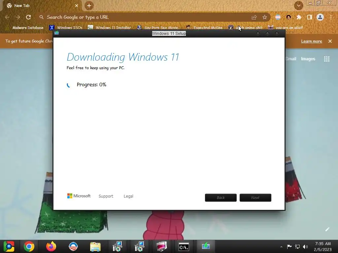
Task: Click the Progress: 0% text
Action: (91, 85)
